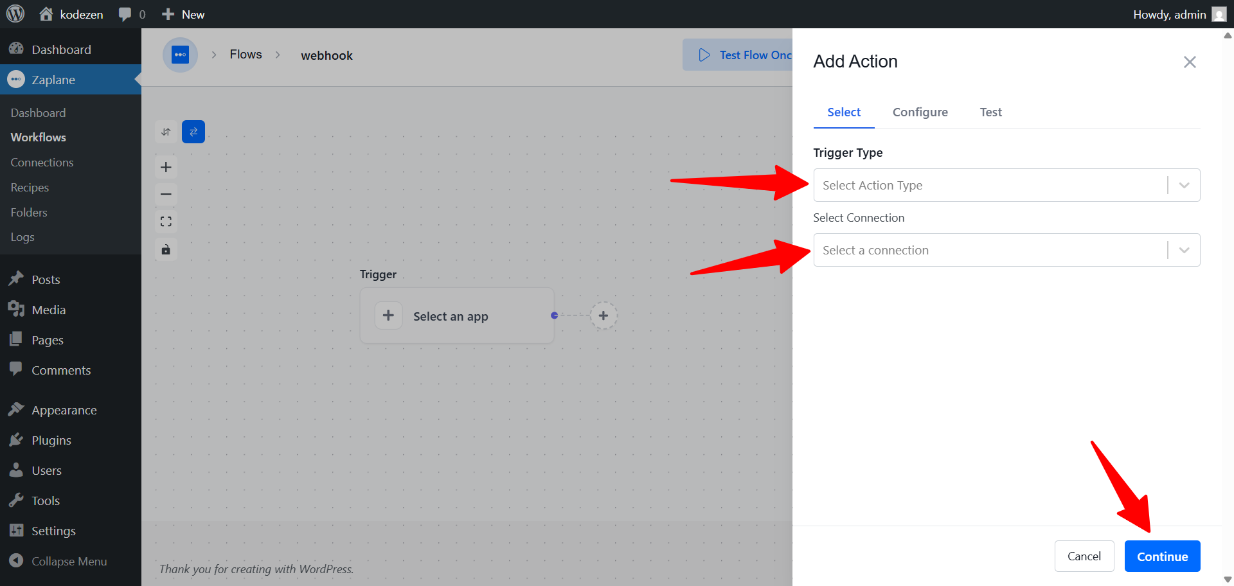1234x586 pixels.
Task: Click Select an app trigger text
Action: coord(451,316)
